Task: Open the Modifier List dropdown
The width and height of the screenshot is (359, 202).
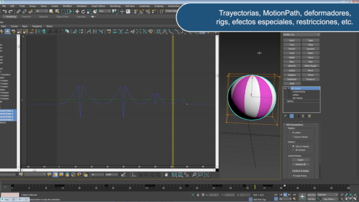Action: pos(301,35)
